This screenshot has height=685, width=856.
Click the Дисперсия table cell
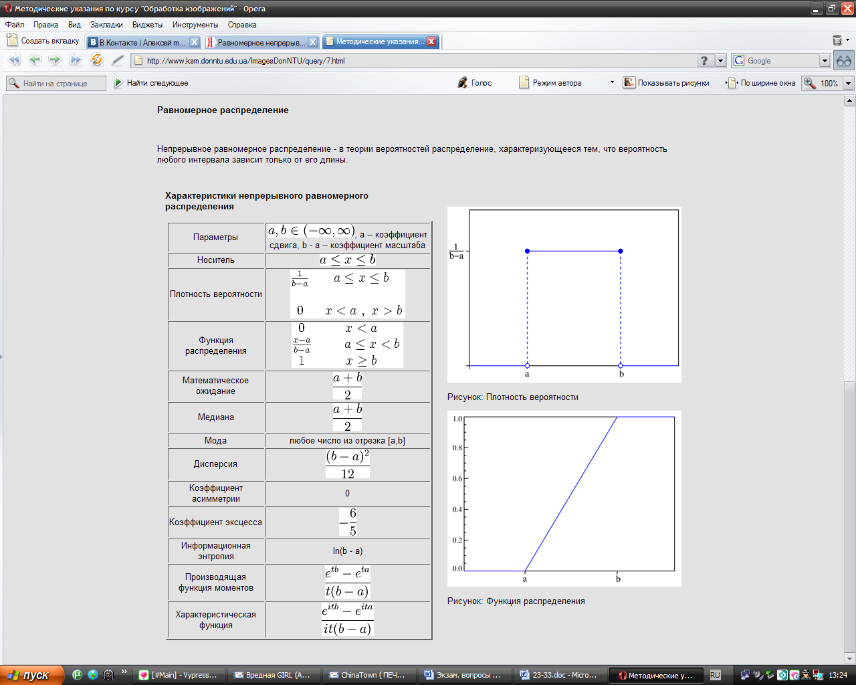tap(216, 464)
